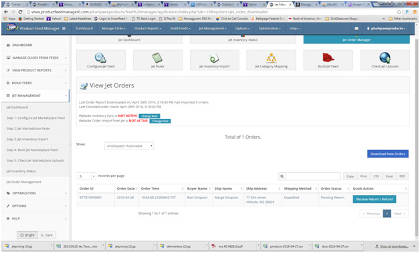Click the envelope messages icon in navbar
420x253 pixels.
click(356, 28)
